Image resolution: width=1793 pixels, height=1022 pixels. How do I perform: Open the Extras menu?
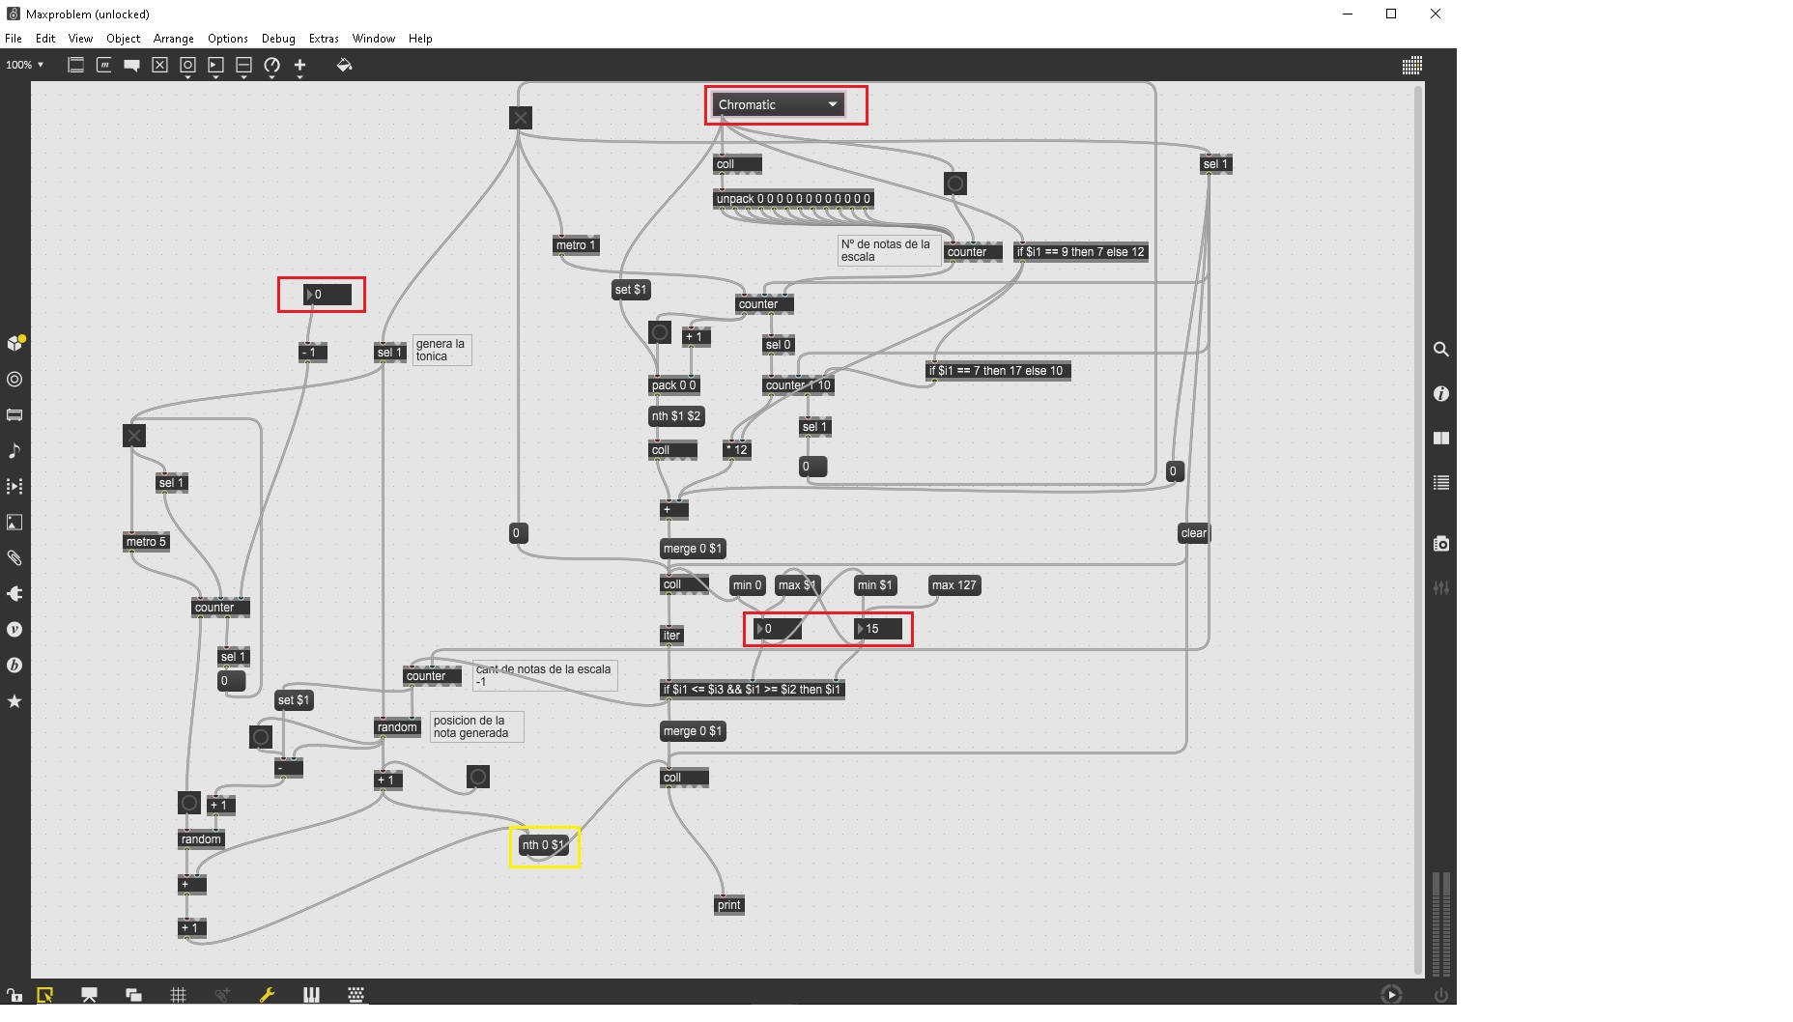[x=324, y=39]
